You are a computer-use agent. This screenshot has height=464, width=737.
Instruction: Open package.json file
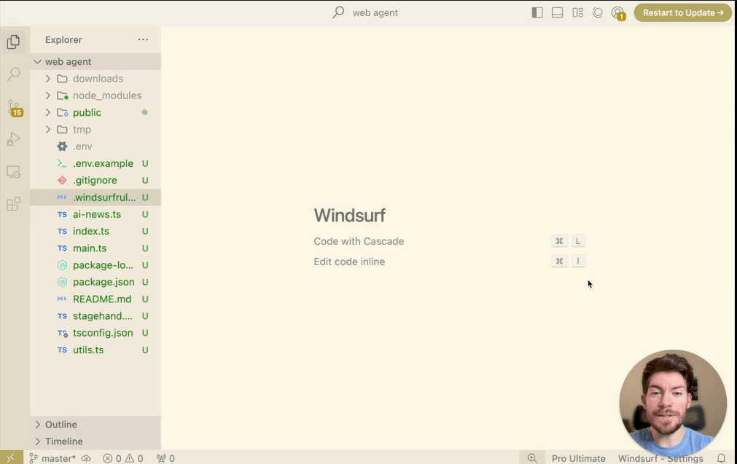pos(95,282)
